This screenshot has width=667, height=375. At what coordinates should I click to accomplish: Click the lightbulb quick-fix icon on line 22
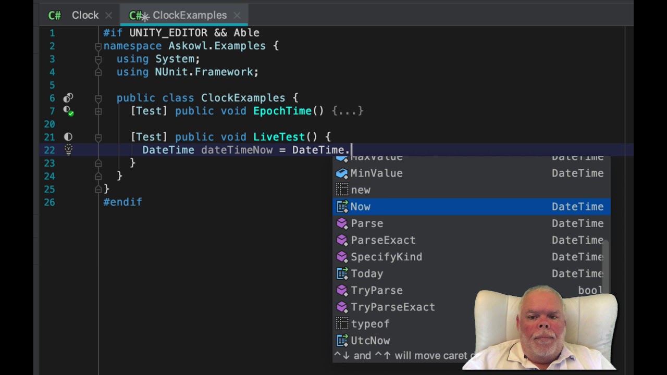[x=68, y=150]
